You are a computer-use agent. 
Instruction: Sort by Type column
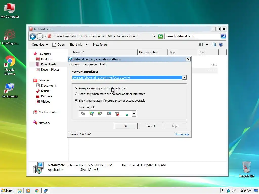point(183,52)
